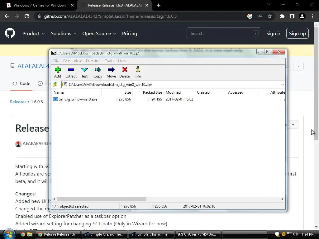Switch to 7-Zip taskbar button
319x239 pixels.
pyautogui.click(x=198, y=234)
